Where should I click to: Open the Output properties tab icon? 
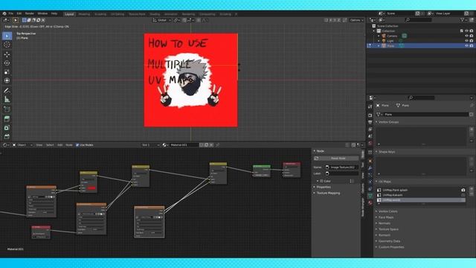(x=370, y=122)
